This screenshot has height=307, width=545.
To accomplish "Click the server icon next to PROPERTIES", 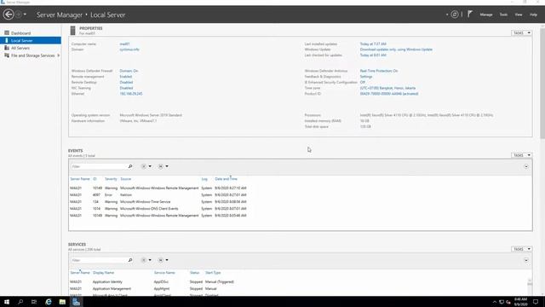I will coord(72,31).
